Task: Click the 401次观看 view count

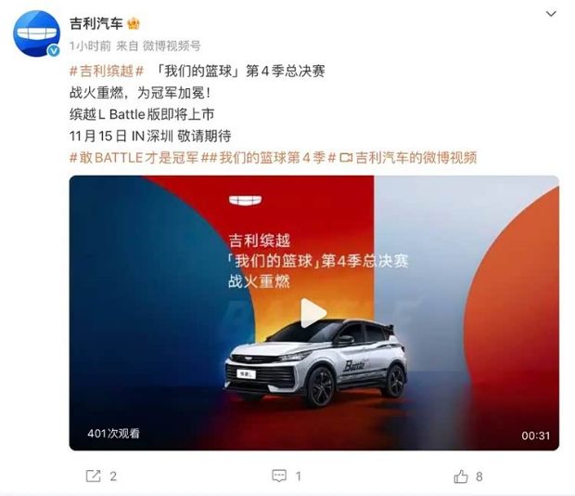Action: pos(113,434)
